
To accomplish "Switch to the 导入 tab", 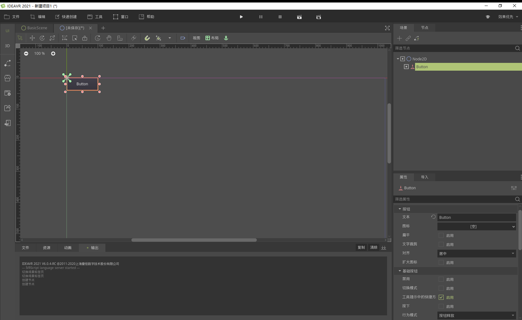I will 425,177.
